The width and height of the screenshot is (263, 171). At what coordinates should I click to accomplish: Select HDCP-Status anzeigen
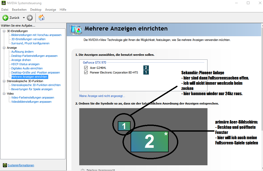(x=25, y=64)
